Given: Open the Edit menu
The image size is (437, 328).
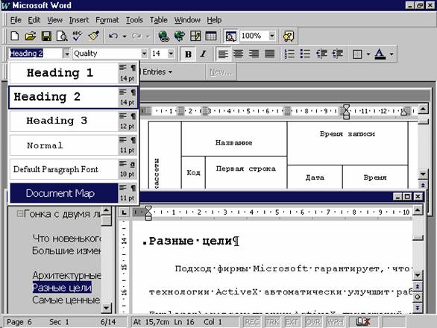Looking at the screenshot, I should click(34, 20).
